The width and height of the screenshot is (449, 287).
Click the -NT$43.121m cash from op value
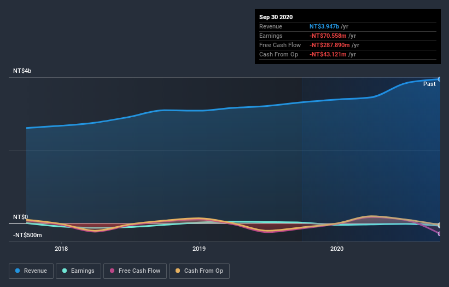[x=328, y=54]
